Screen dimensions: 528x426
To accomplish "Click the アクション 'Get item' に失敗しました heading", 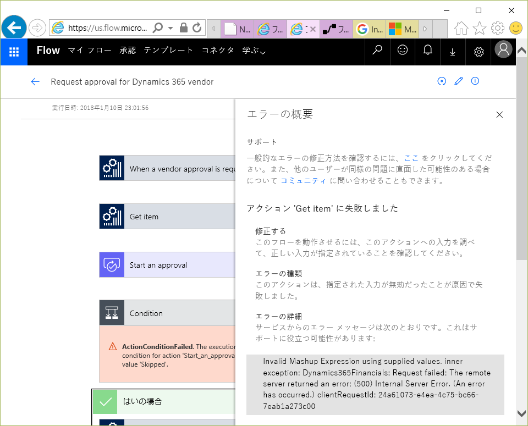I will pyautogui.click(x=322, y=209).
